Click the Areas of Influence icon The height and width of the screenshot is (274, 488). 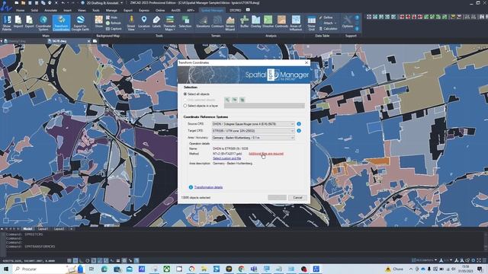click(x=296, y=23)
